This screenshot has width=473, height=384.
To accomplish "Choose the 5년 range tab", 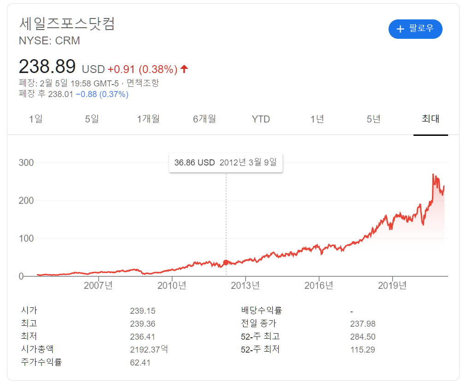I will [x=373, y=119].
